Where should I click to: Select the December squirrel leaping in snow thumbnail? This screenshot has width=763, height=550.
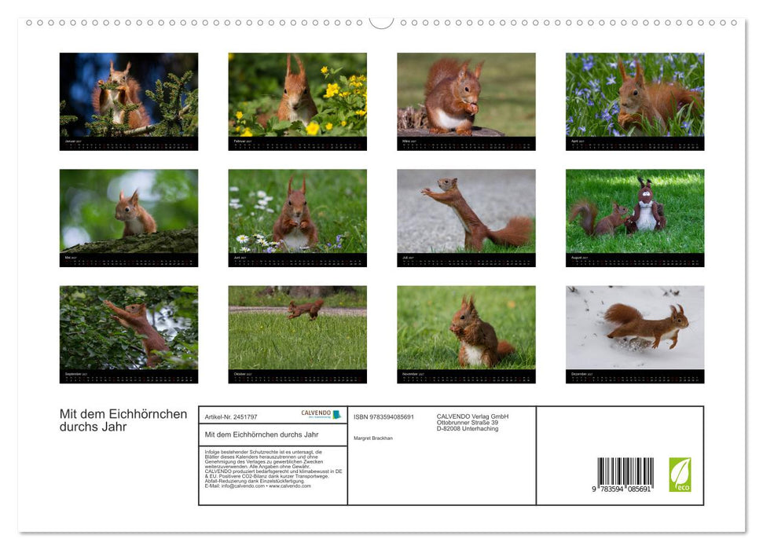(635, 335)
